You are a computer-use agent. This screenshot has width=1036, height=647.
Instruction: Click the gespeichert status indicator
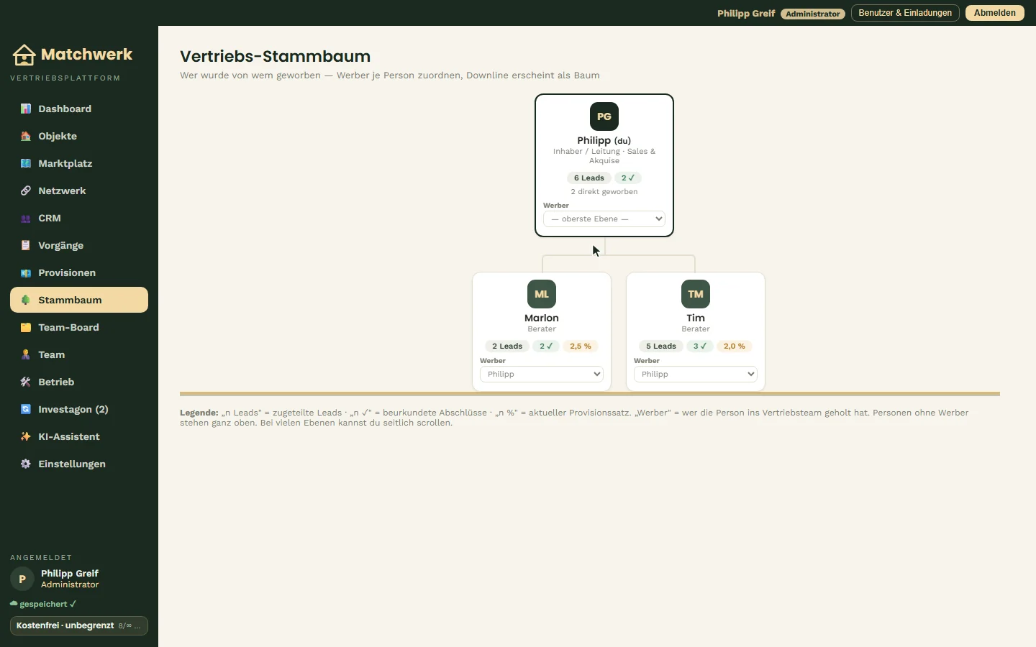coord(43,604)
